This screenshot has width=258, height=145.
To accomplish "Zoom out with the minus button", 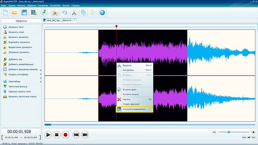I will [x=214, y=132].
